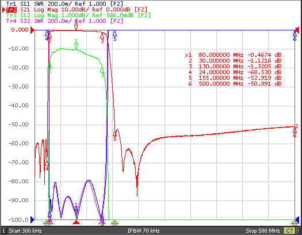Click the red reference level triangle at 0.000
This screenshot has width=302, height=235.
[33, 30]
